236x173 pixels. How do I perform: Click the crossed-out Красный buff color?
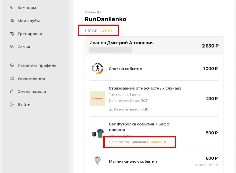(138, 142)
